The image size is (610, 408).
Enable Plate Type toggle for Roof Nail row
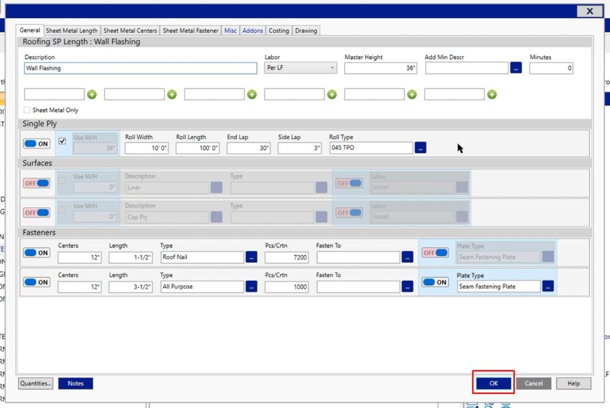coord(436,252)
